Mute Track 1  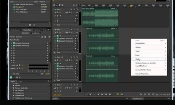click(x=71, y=9)
